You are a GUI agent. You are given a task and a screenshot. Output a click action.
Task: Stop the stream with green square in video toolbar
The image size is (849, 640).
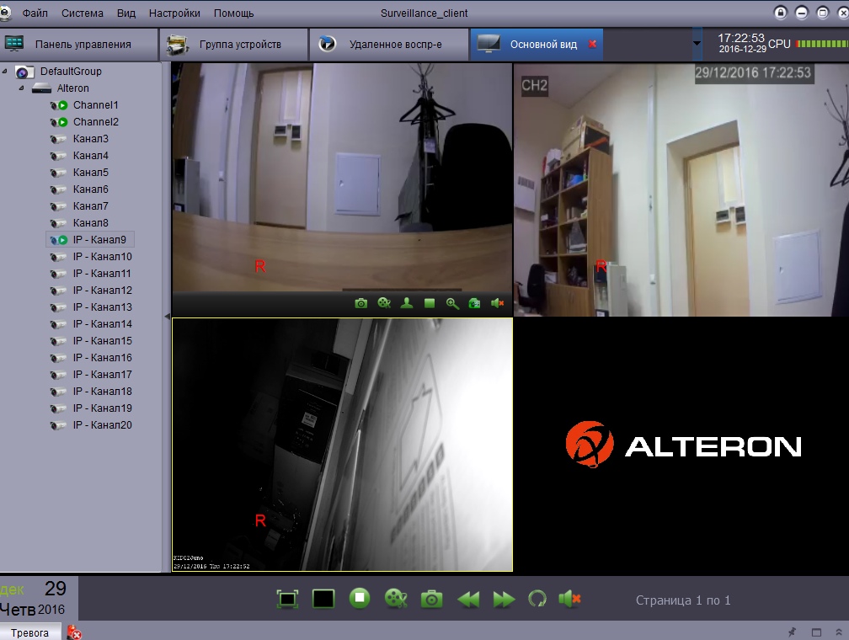430,303
